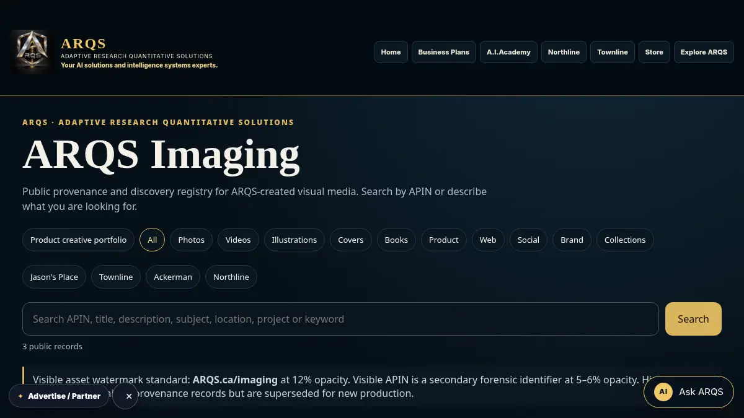Filter by Photos
Viewport: 744px width, 418px height.
pos(192,240)
